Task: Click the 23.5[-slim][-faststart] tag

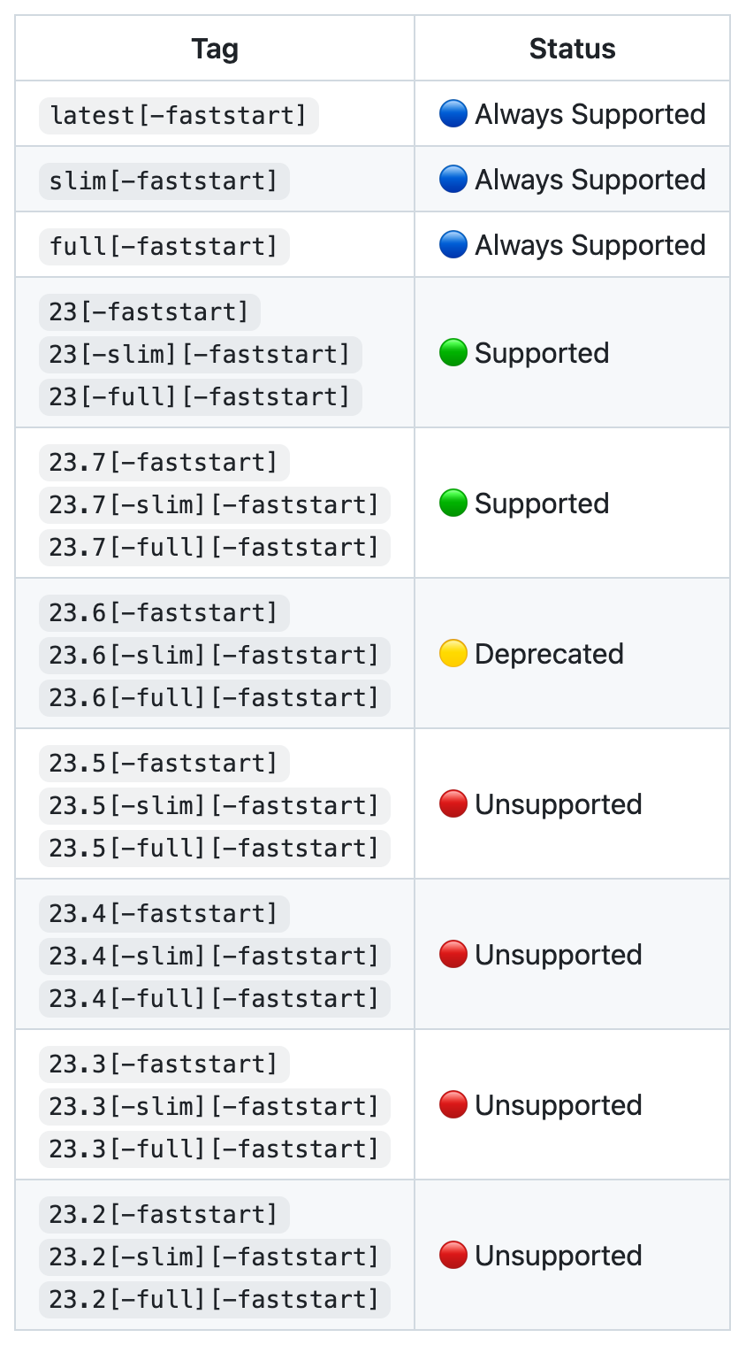Action: click(215, 805)
